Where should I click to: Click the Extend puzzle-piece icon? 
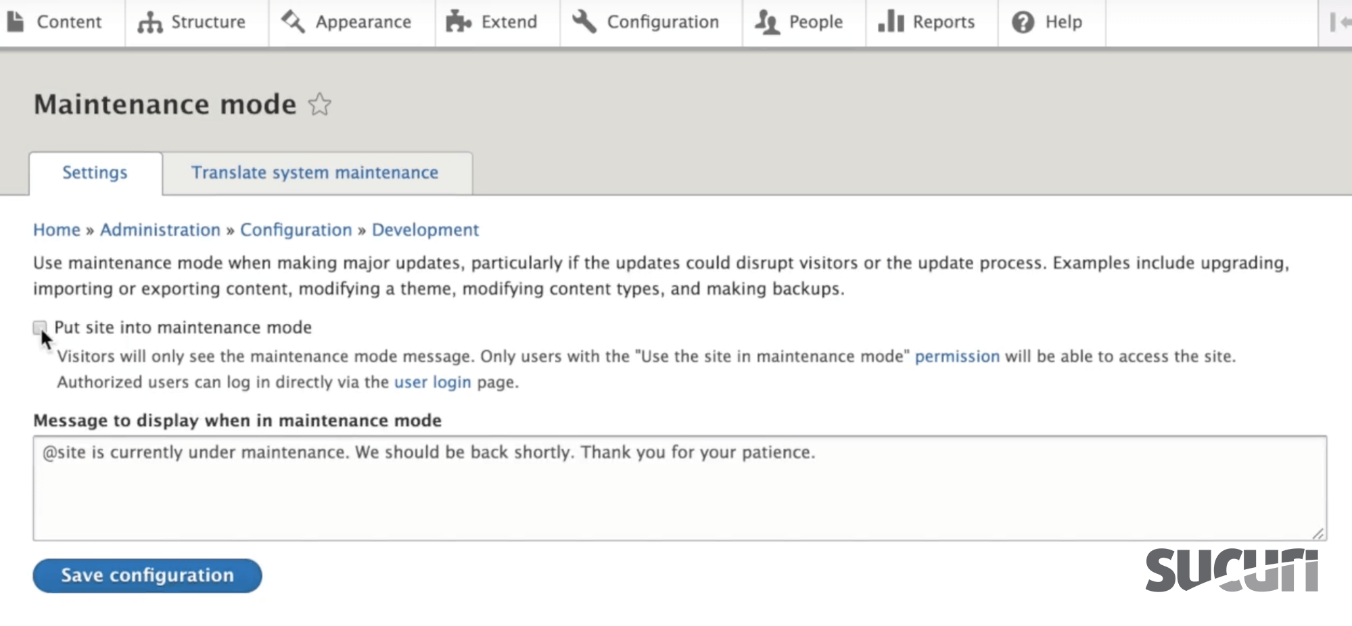457,21
